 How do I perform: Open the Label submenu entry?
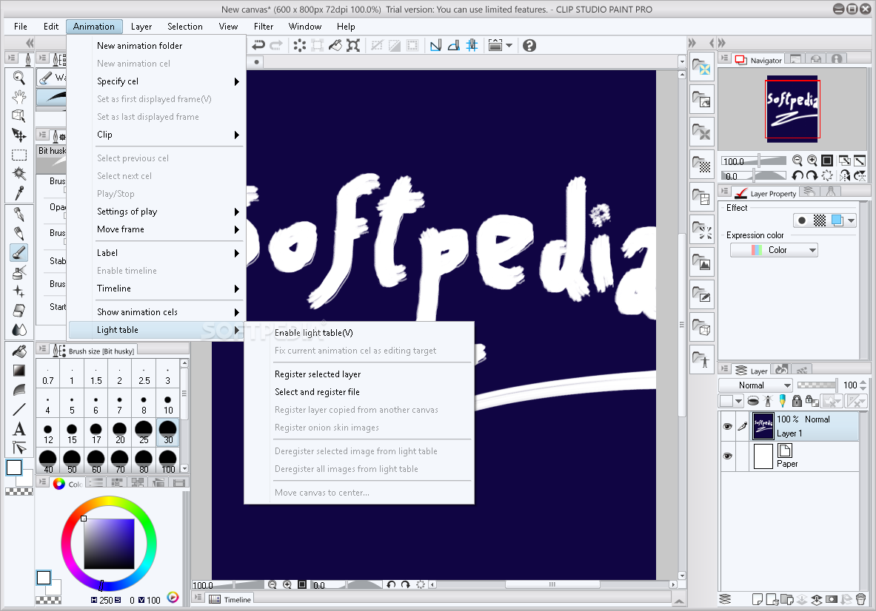click(156, 253)
